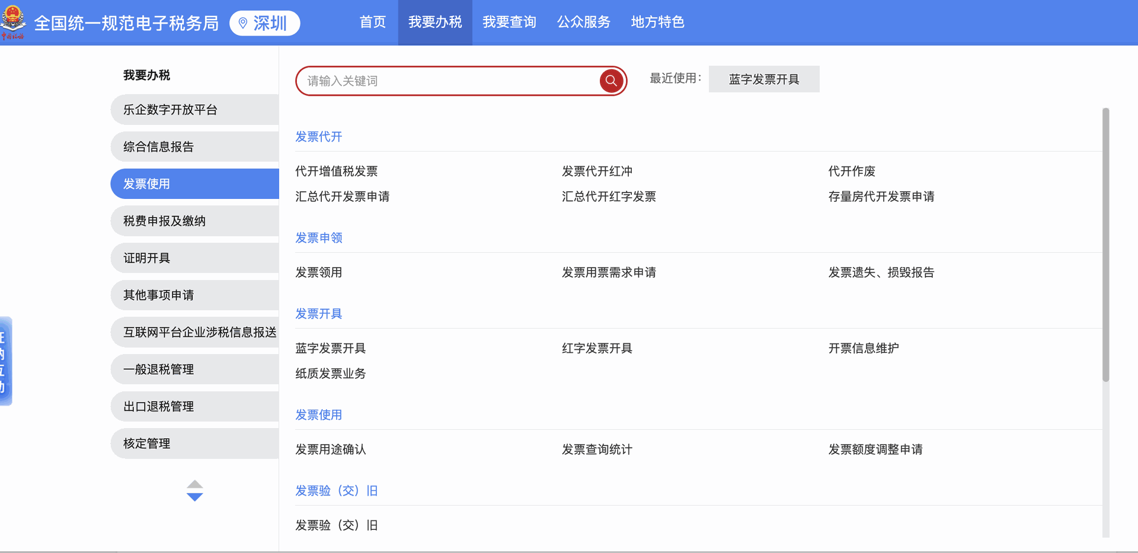Go to the 首页 tab
The image size is (1138, 553).
click(x=372, y=22)
